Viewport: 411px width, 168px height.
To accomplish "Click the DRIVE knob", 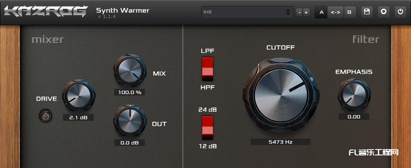I will tap(79, 95).
